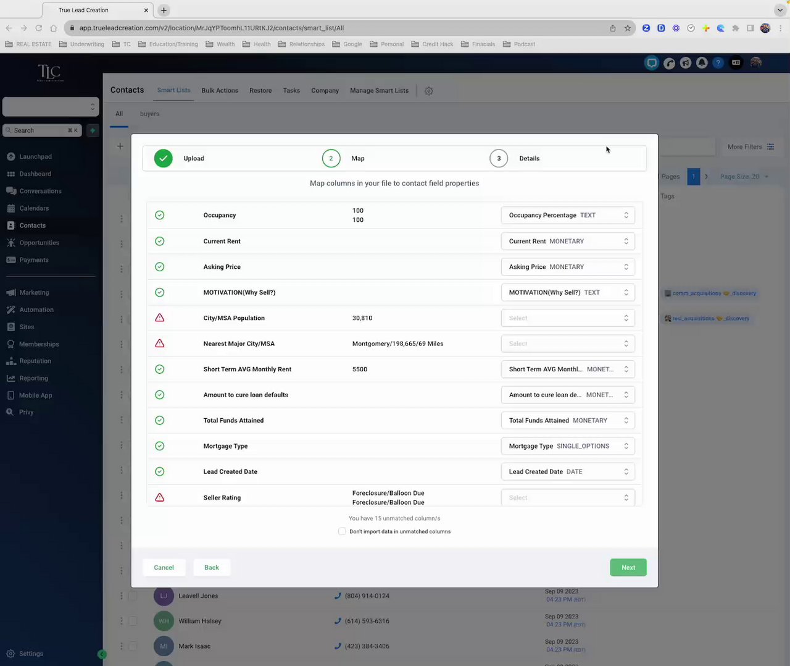Check Don't import data in unmatched columns
The height and width of the screenshot is (666, 790).
342,531
